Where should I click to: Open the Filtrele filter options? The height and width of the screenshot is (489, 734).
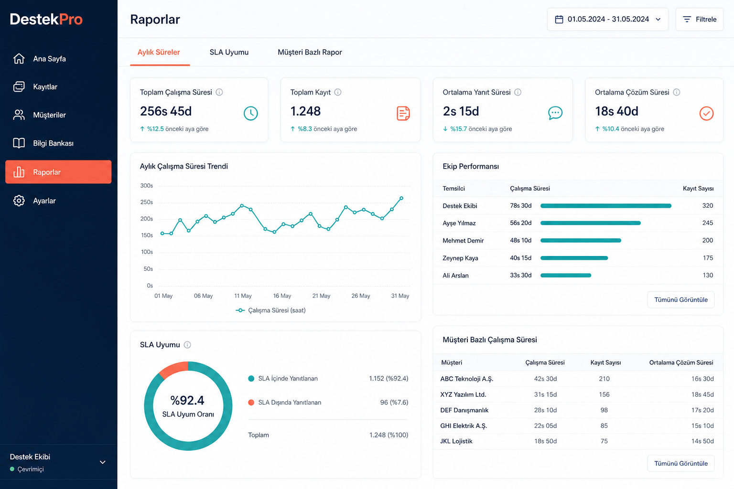(x=699, y=19)
